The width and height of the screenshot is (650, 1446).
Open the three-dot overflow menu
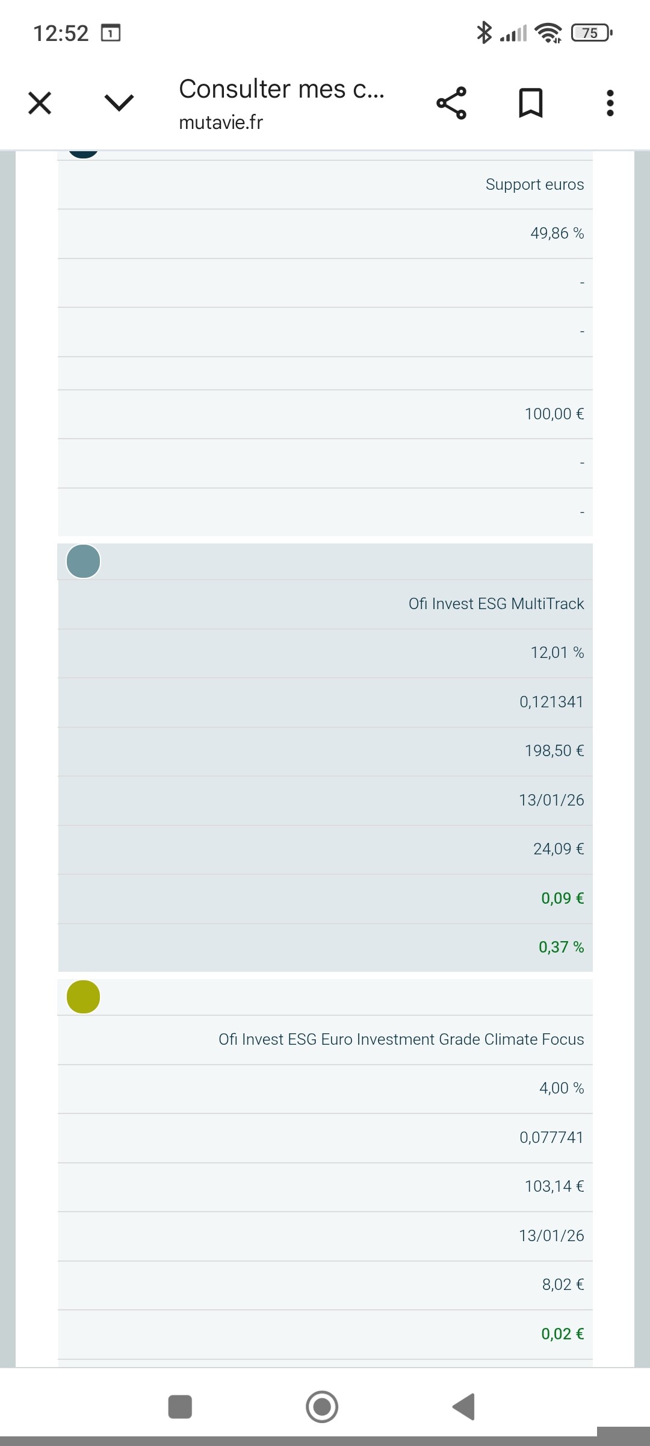pos(610,103)
